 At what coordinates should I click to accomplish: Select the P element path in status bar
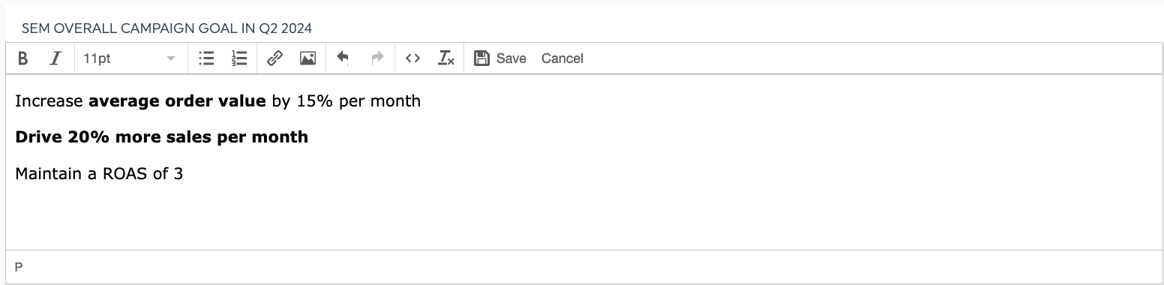click(x=19, y=267)
